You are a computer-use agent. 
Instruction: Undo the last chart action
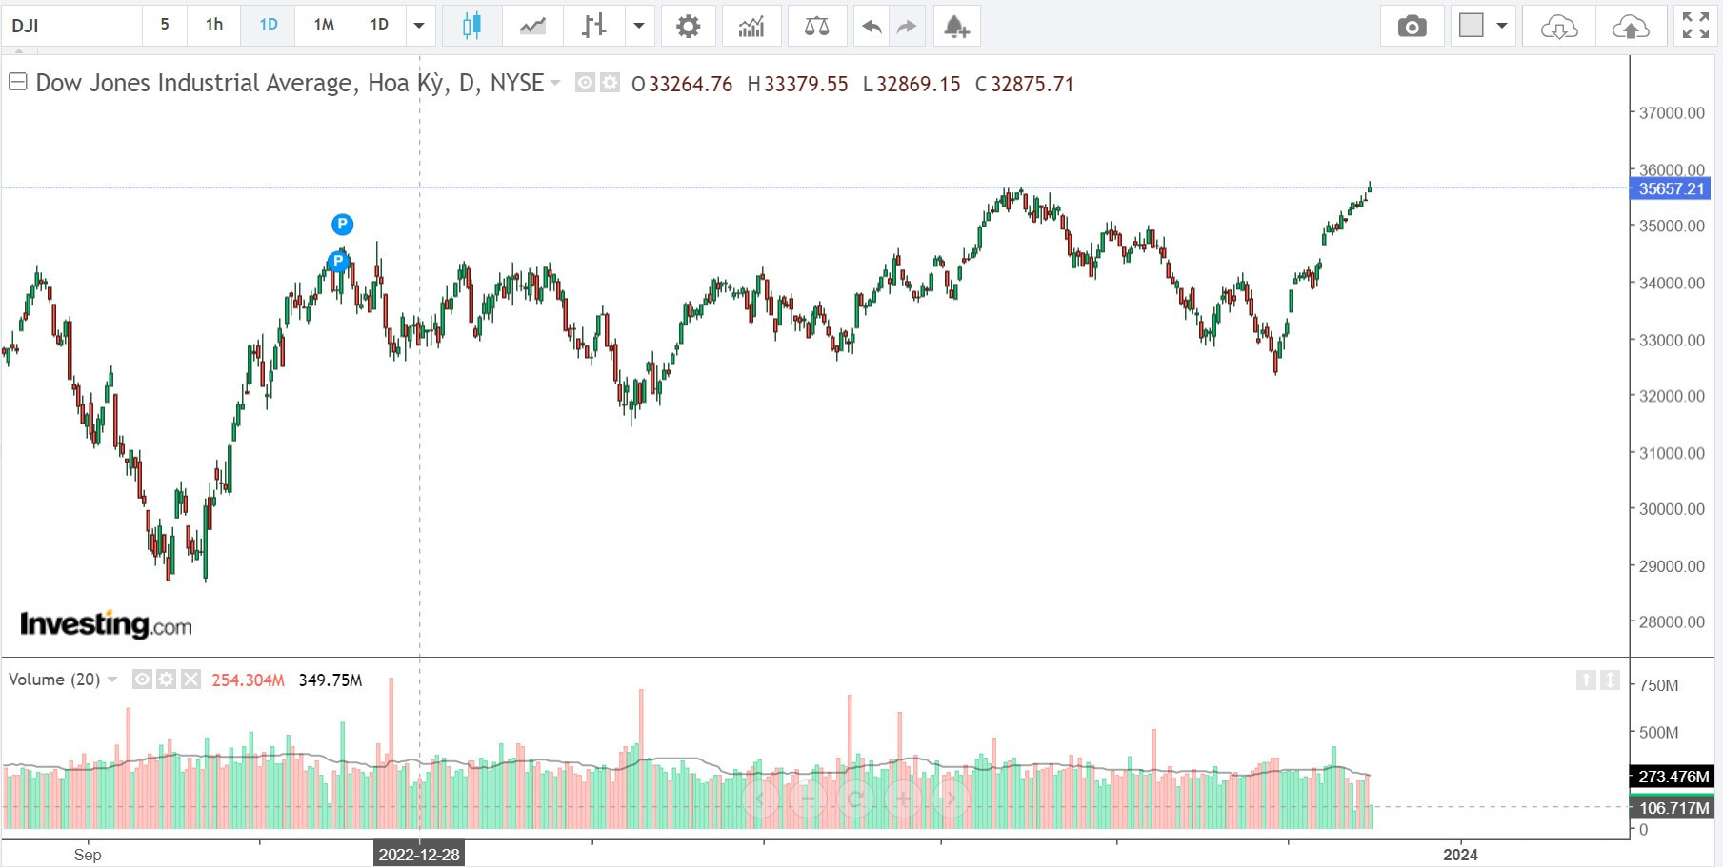pos(871,26)
